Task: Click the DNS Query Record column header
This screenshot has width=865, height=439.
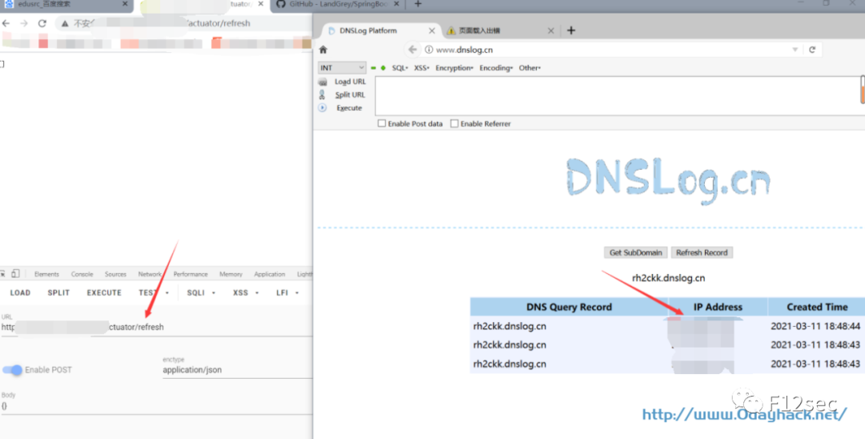Action: [569, 307]
